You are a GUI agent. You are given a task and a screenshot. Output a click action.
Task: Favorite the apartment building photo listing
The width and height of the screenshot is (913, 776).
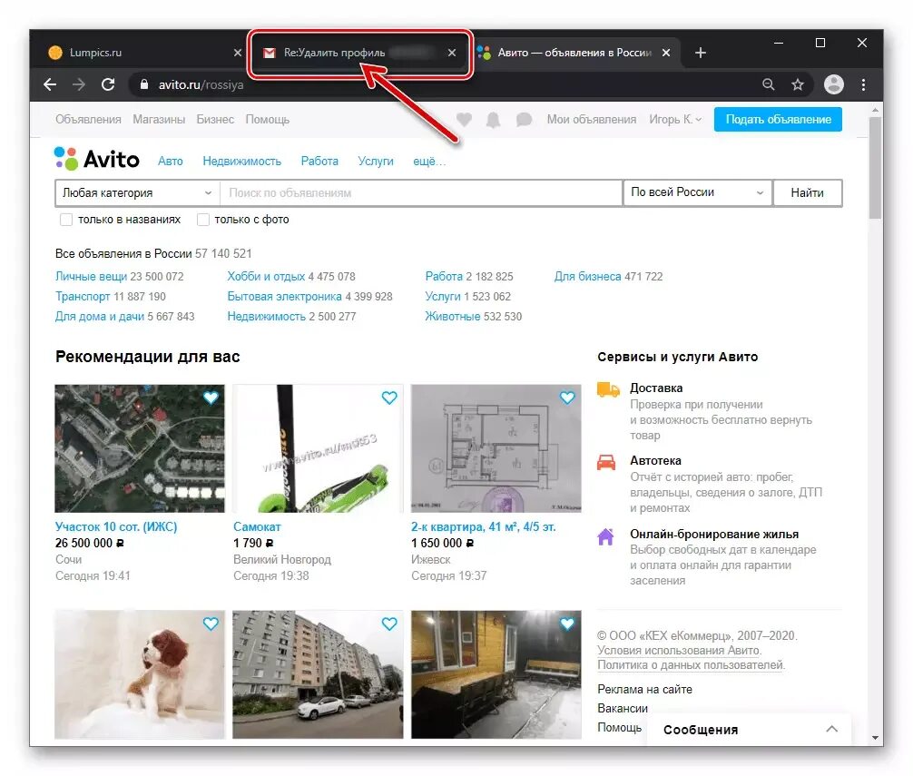[389, 624]
